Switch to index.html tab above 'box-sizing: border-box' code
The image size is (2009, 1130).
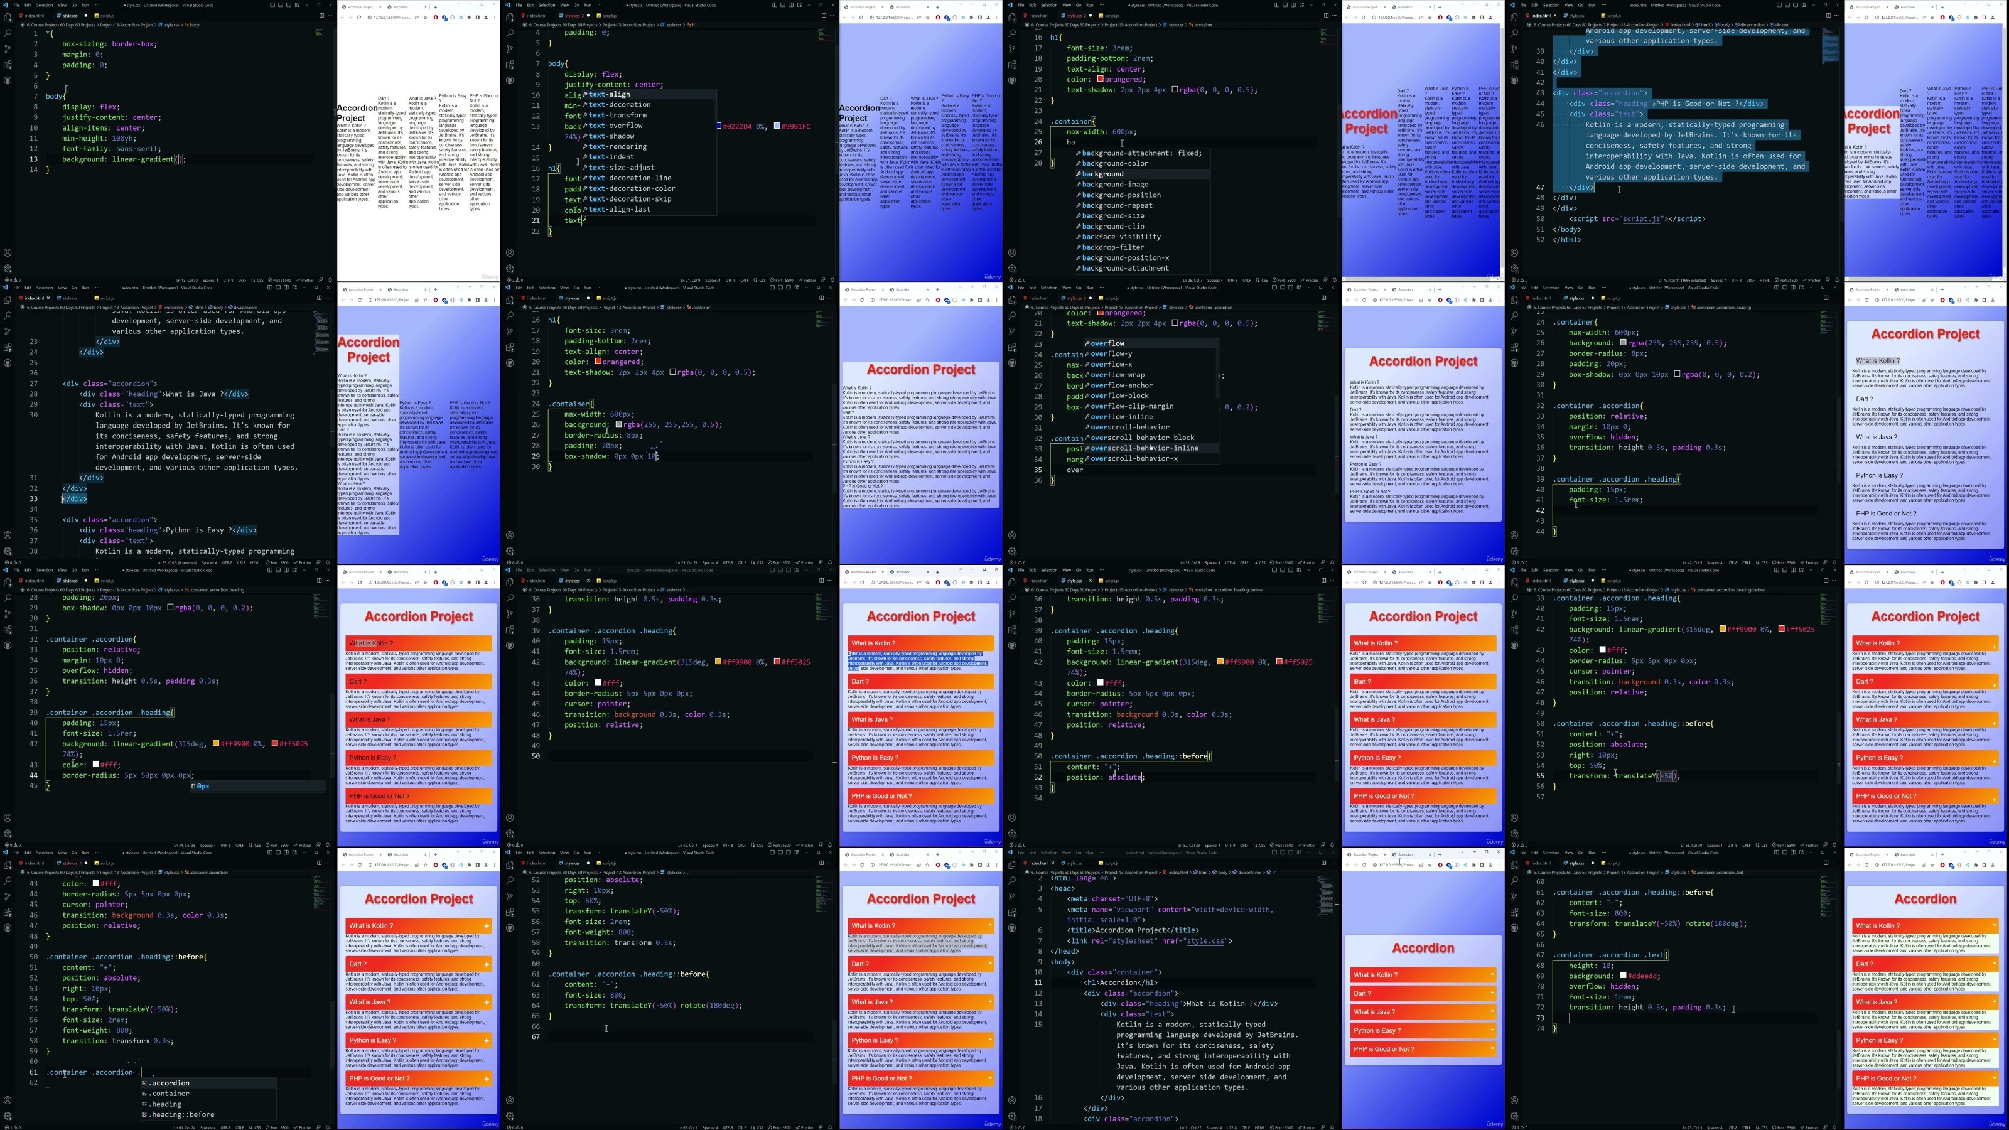[x=32, y=16]
